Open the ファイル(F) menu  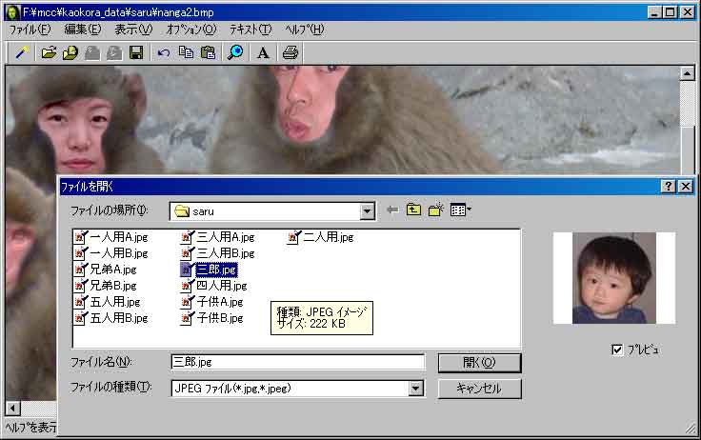click(x=30, y=30)
